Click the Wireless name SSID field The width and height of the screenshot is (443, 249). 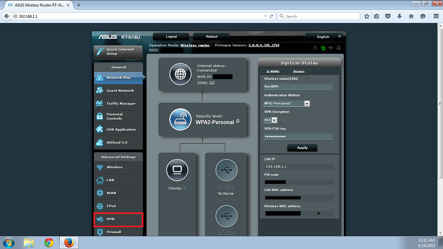(x=298, y=87)
